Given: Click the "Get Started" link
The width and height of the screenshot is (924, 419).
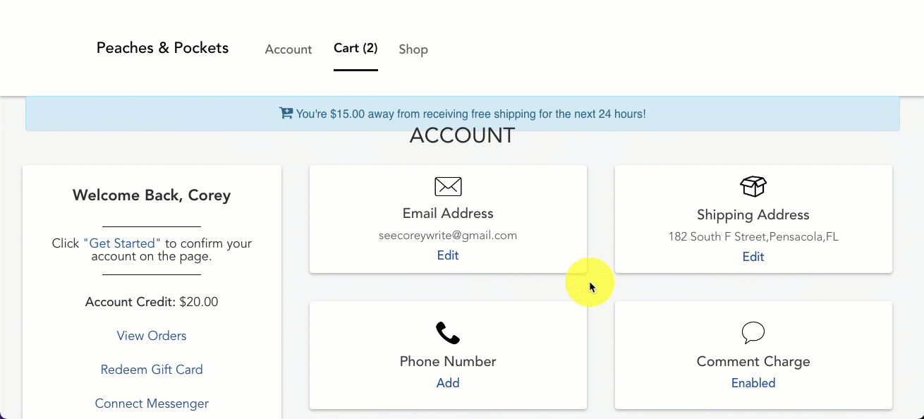Looking at the screenshot, I should pos(122,243).
